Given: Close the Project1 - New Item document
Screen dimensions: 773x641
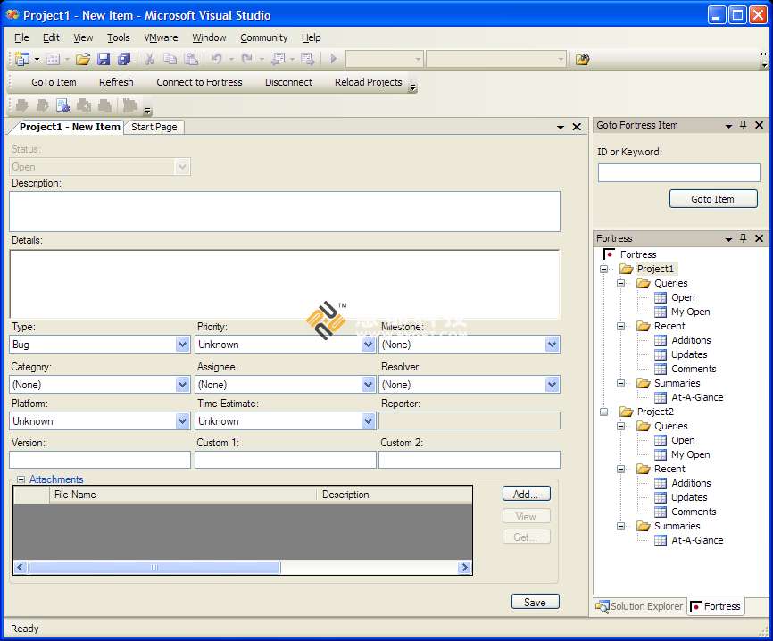Looking at the screenshot, I should pos(577,127).
